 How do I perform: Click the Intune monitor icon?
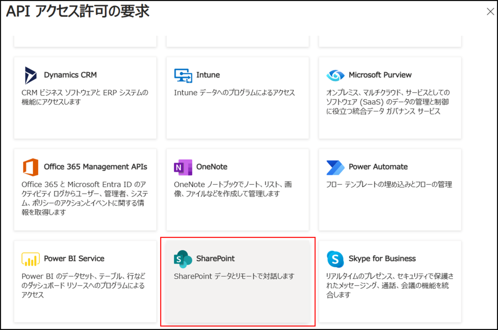pos(183,75)
